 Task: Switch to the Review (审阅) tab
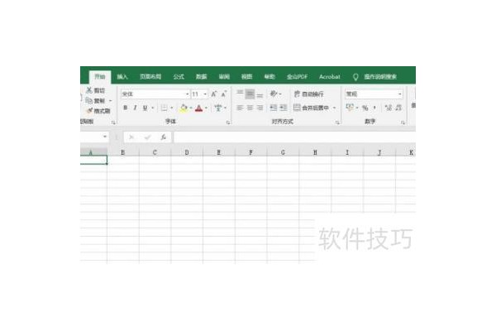[x=224, y=77]
